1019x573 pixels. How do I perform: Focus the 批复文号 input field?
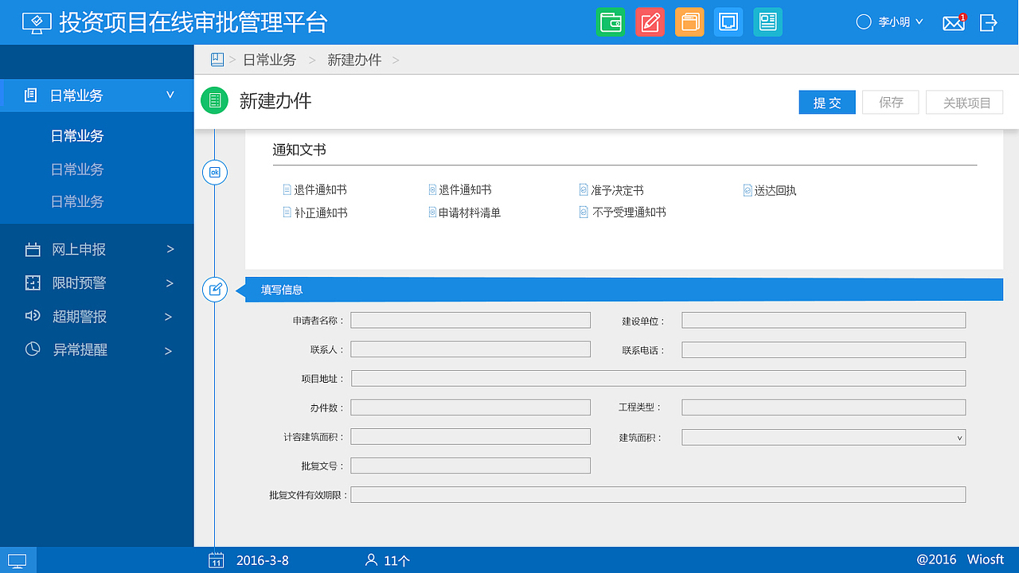coord(470,466)
